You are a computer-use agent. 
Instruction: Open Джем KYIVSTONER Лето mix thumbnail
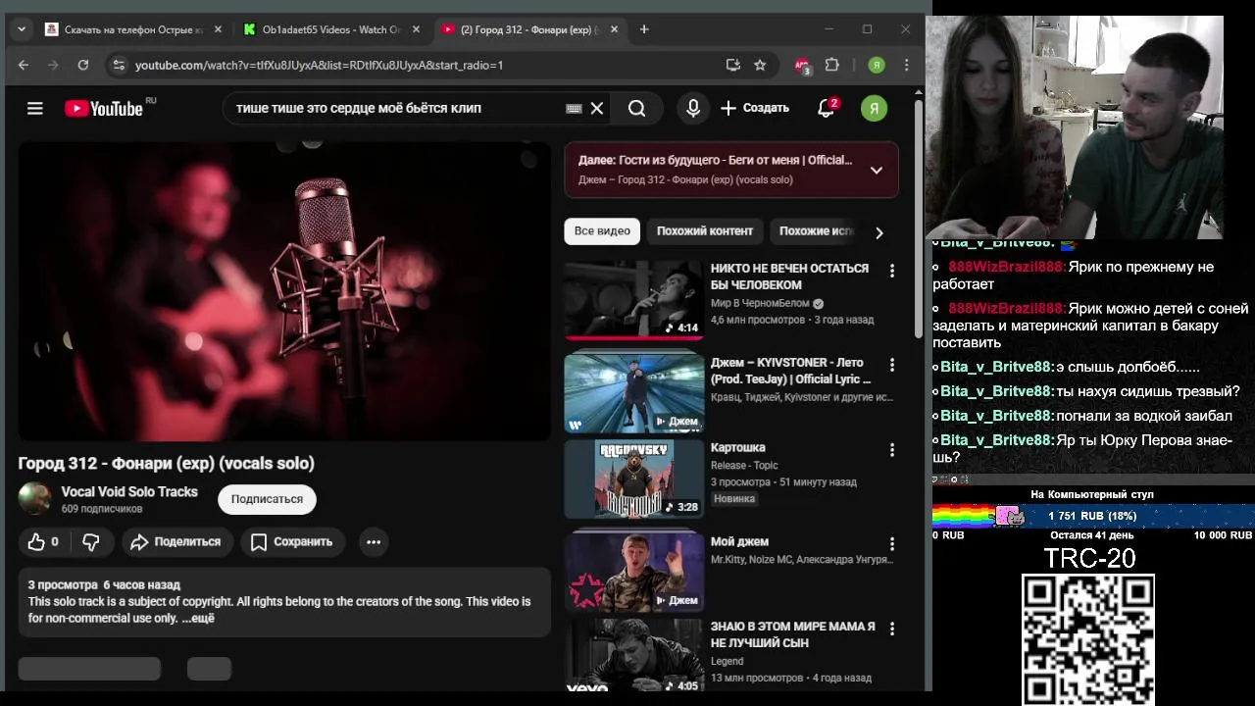click(x=633, y=393)
